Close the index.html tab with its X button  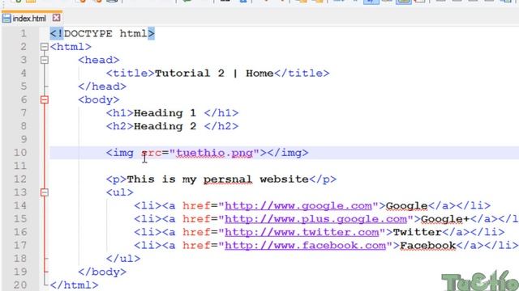coord(56,18)
